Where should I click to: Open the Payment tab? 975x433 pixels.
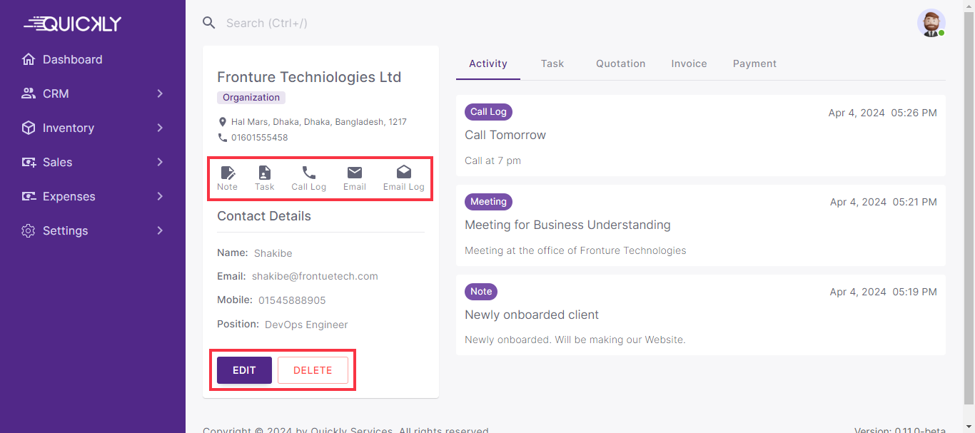click(754, 63)
